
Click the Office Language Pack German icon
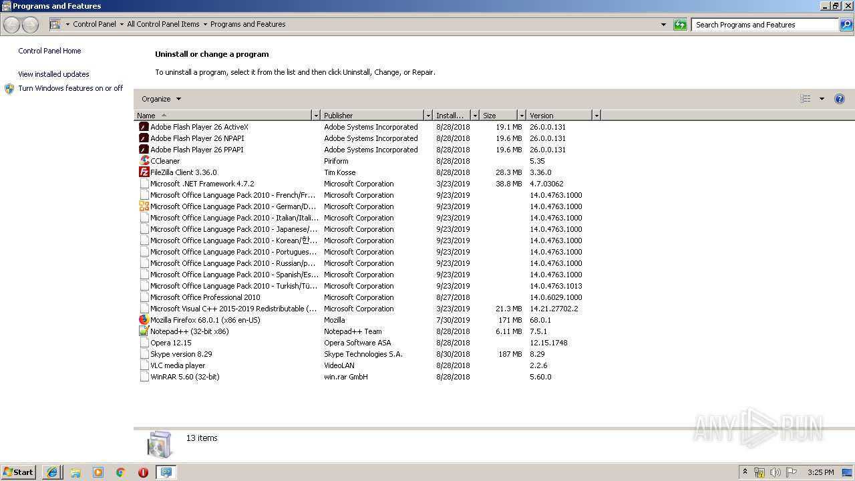click(144, 206)
